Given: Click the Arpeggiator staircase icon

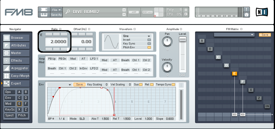Looking at the screenshot, I should pyautogui.click(x=6, y=68).
